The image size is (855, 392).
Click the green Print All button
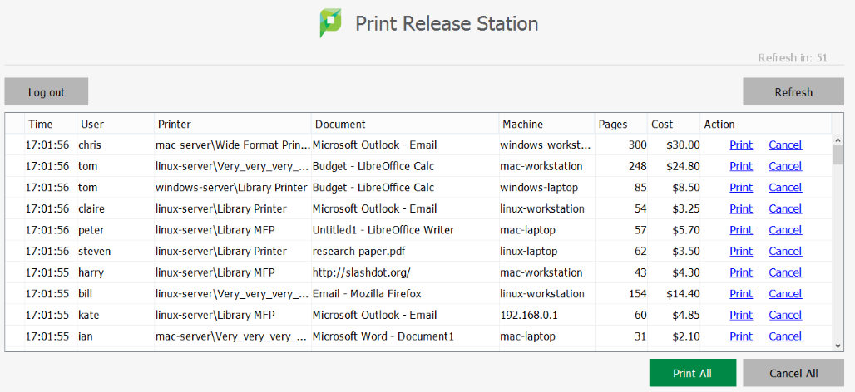click(692, 373)
